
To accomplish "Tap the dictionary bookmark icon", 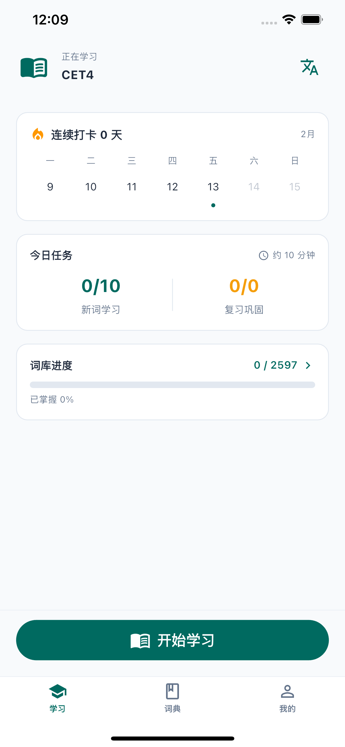I will pyautogui.click(x=172, y=691).
